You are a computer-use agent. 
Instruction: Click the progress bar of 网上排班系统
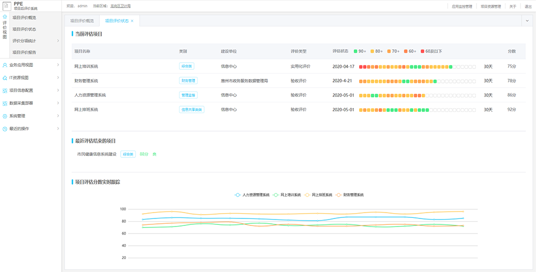418,110
